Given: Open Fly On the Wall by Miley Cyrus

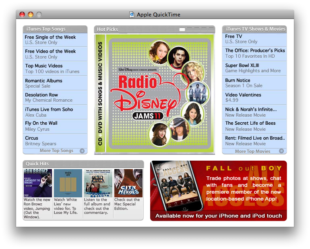Looking at the screenshot, I should tap(55, 126).
